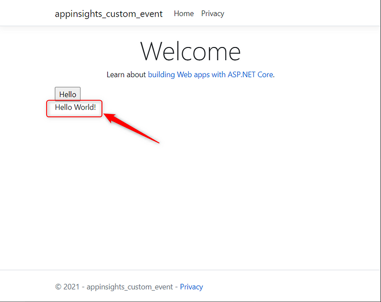Image resolution: width=381 pixels, height=302 pixels.
Task: Click the thin tail end of red arrow
Action: (157, 142)
